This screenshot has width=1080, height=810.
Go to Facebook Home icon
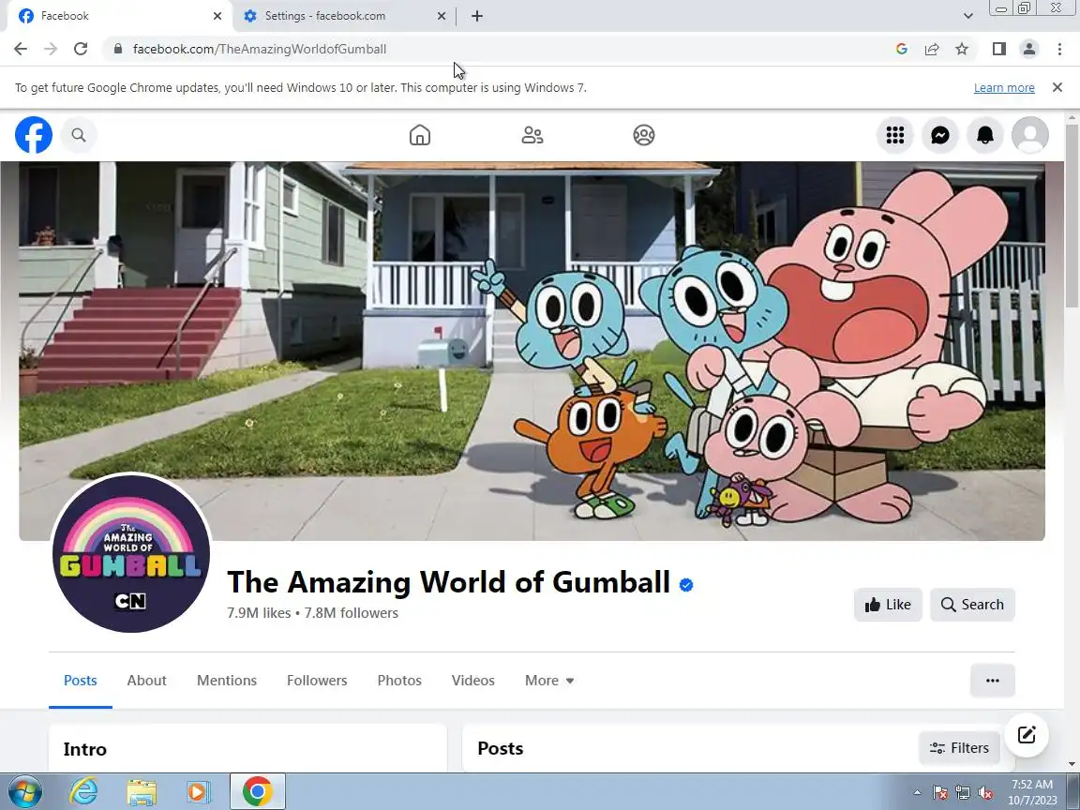pos(419,135)
